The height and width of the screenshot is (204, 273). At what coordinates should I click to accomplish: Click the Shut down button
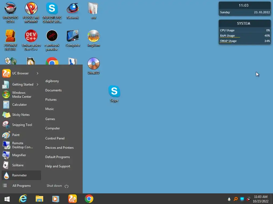coord(54,186)
